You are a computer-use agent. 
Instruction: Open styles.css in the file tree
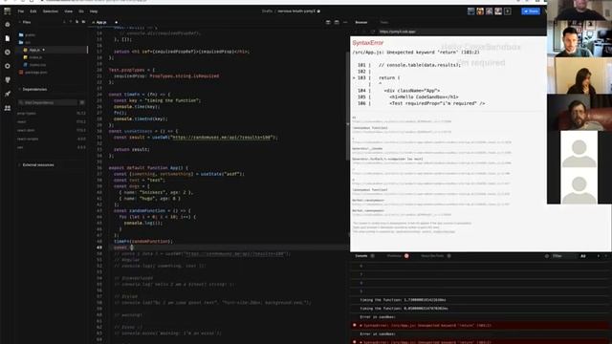pos(37,65)
